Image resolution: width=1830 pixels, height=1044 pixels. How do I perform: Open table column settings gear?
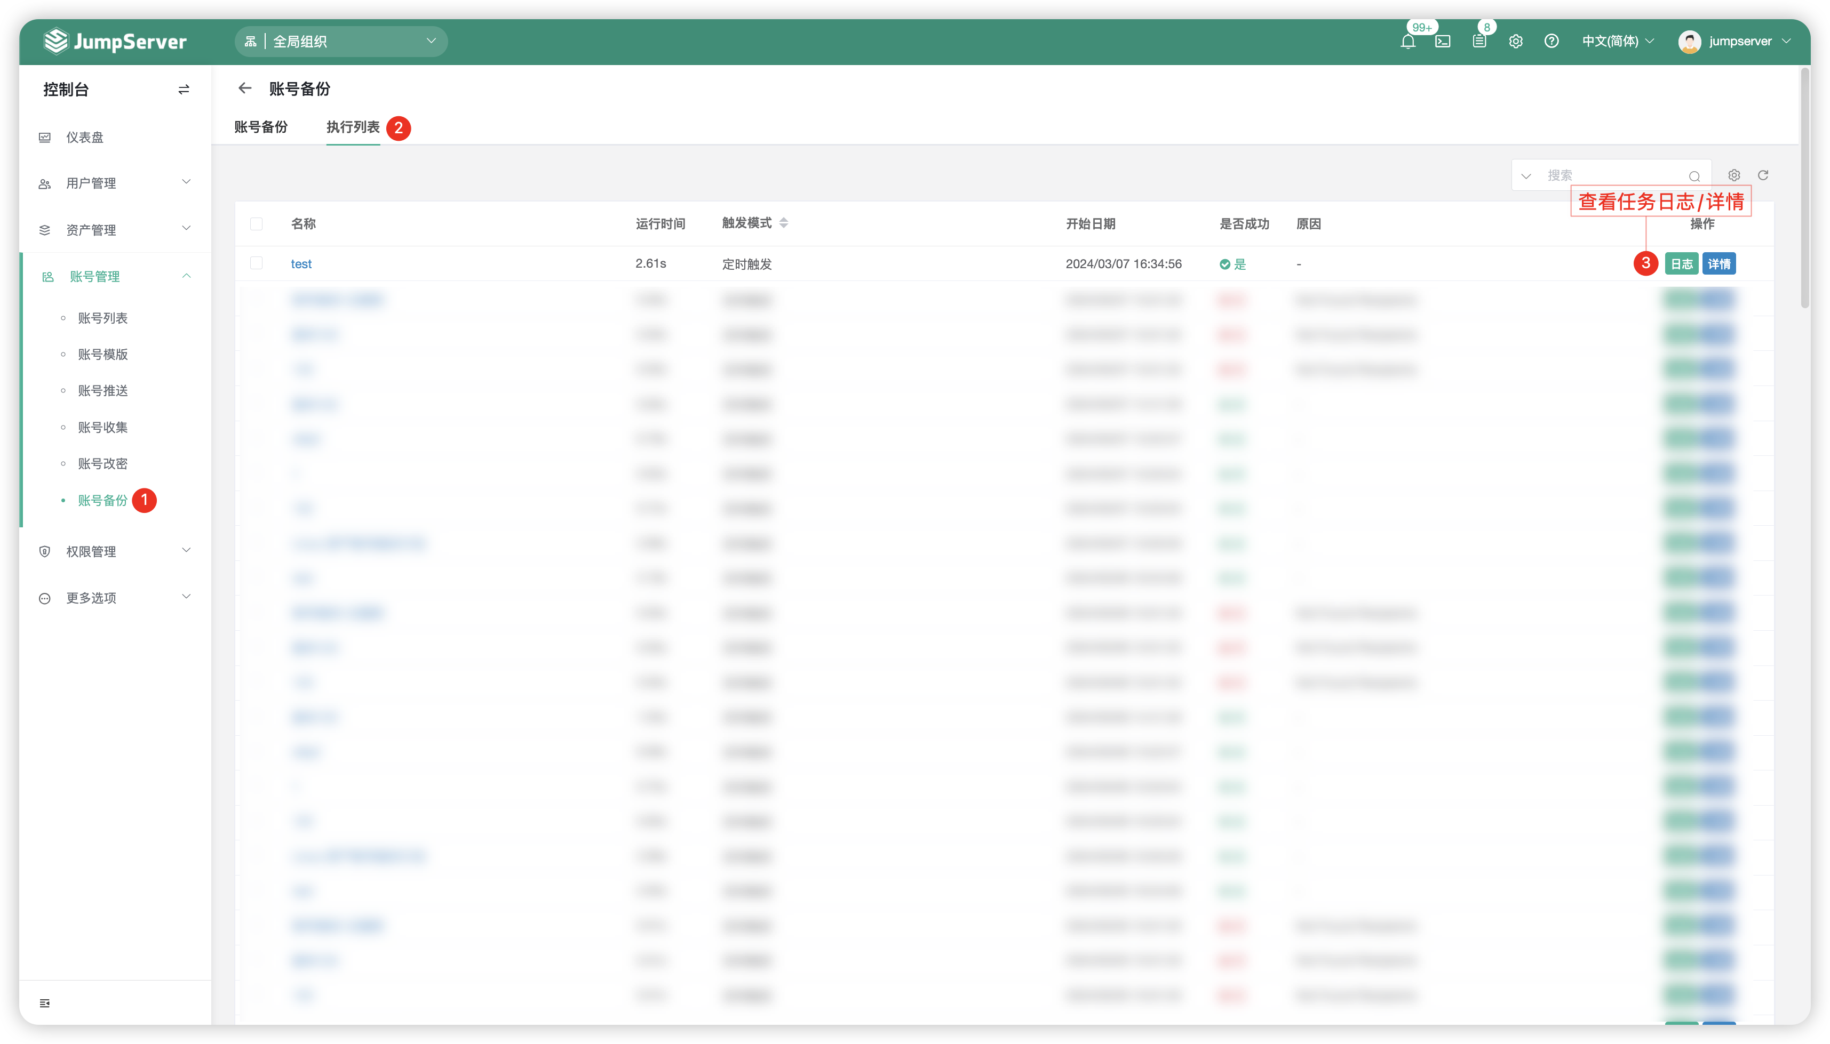(1733, 175)
